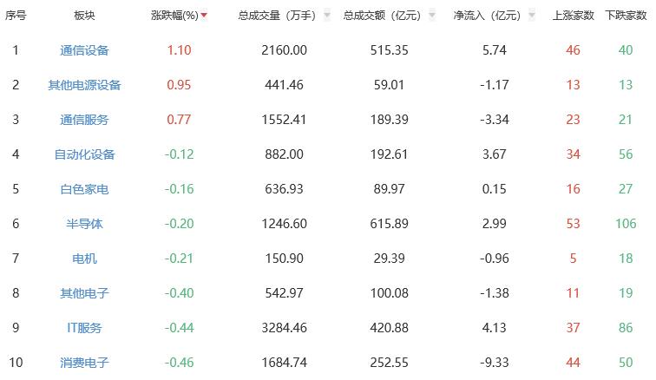Open the 消费电子 sector link

[84, 363]
